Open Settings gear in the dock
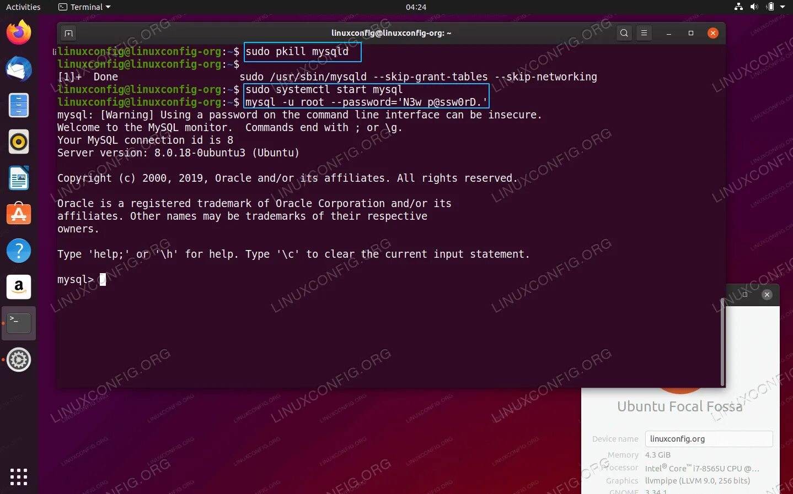The image size is (793, 494). (x=19, y=360)
